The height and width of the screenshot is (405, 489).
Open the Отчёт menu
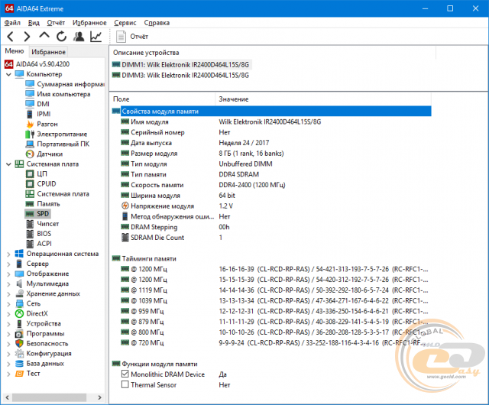pos(56,23)
